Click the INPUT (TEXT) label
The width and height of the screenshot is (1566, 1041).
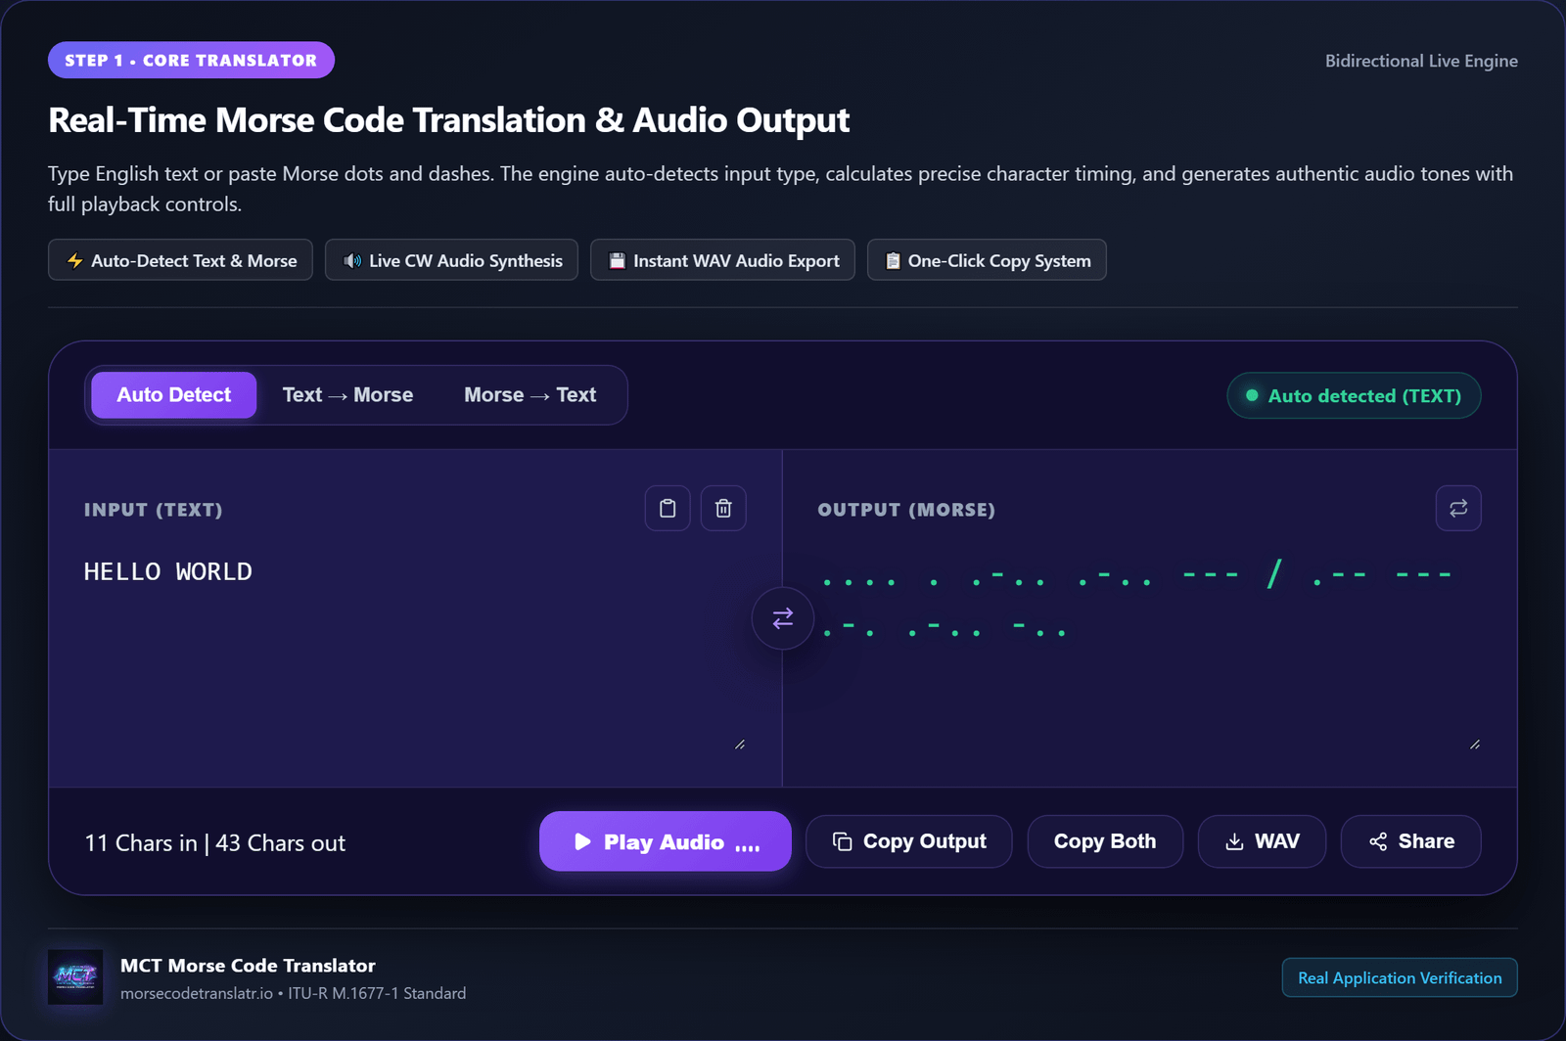point(154,510)
